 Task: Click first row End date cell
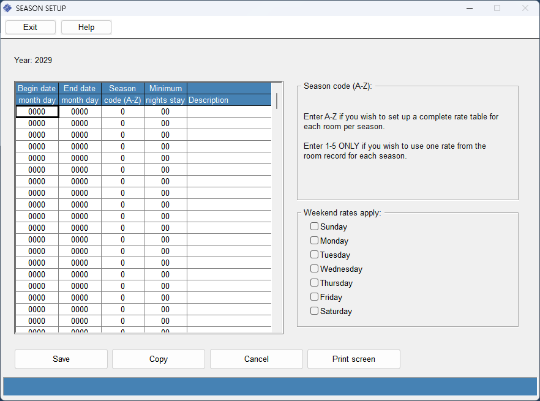click(80, 111)
